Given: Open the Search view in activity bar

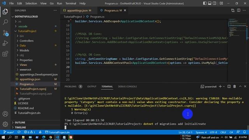Looking at the screenshot, I should click(x=5, y=22).
